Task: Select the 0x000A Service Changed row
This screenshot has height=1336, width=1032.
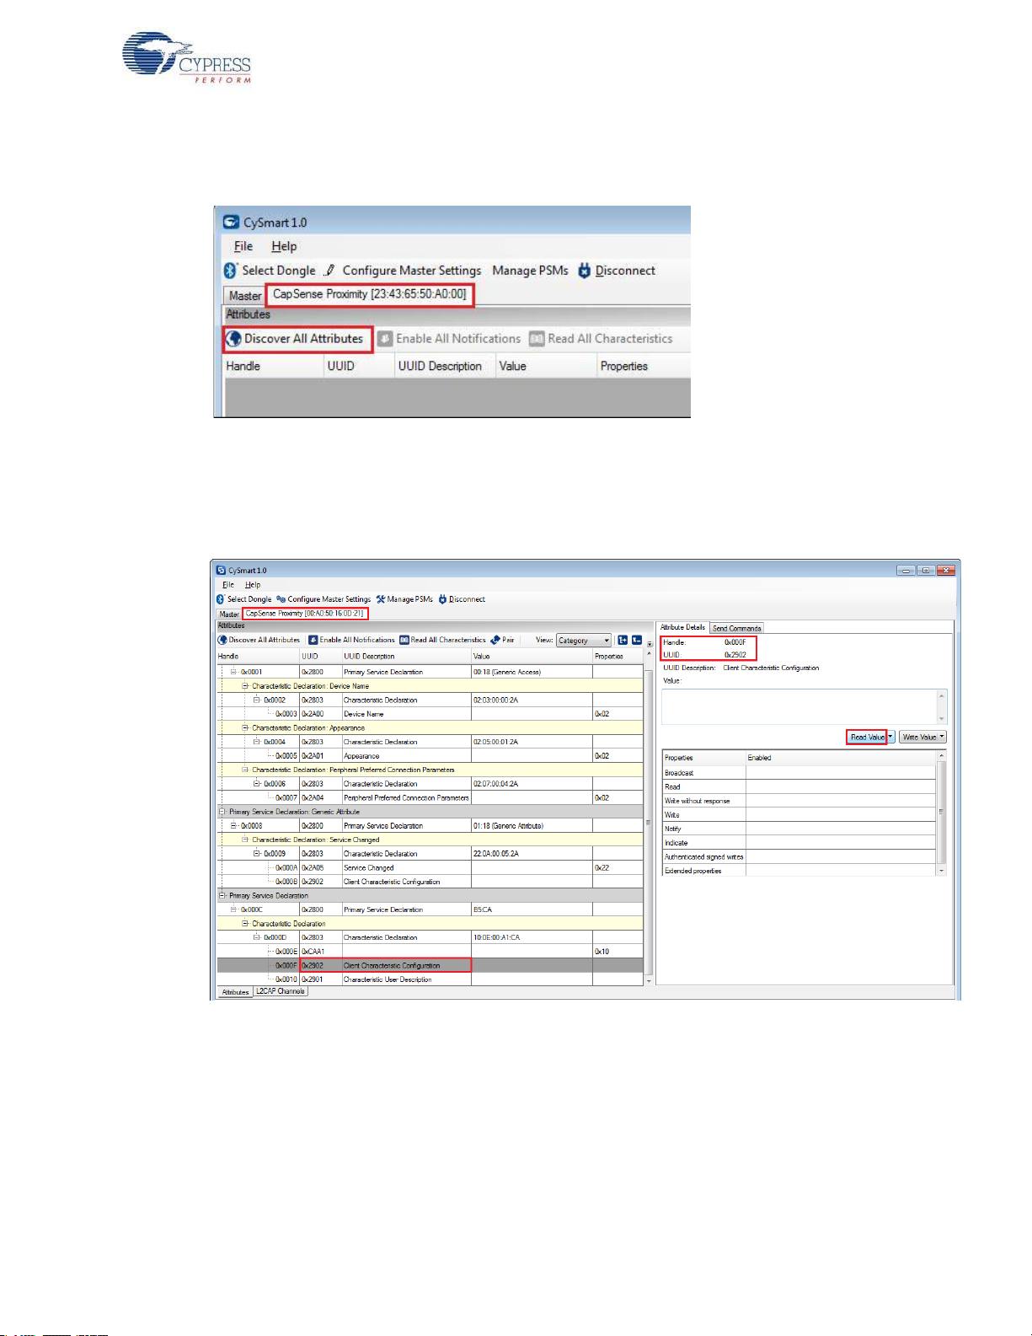Action: tap(430, 867)
